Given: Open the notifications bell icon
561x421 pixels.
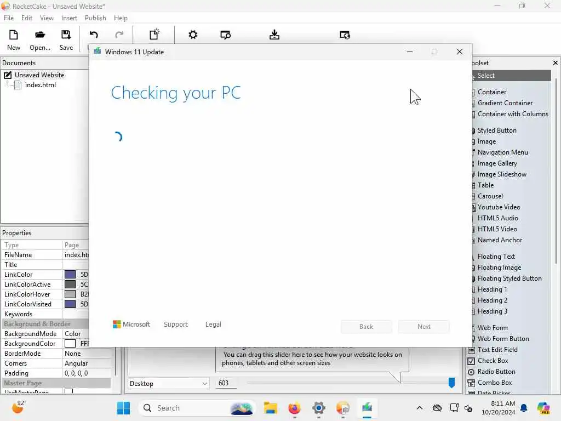Looking at the screenshot, I should tap(524, 408).
